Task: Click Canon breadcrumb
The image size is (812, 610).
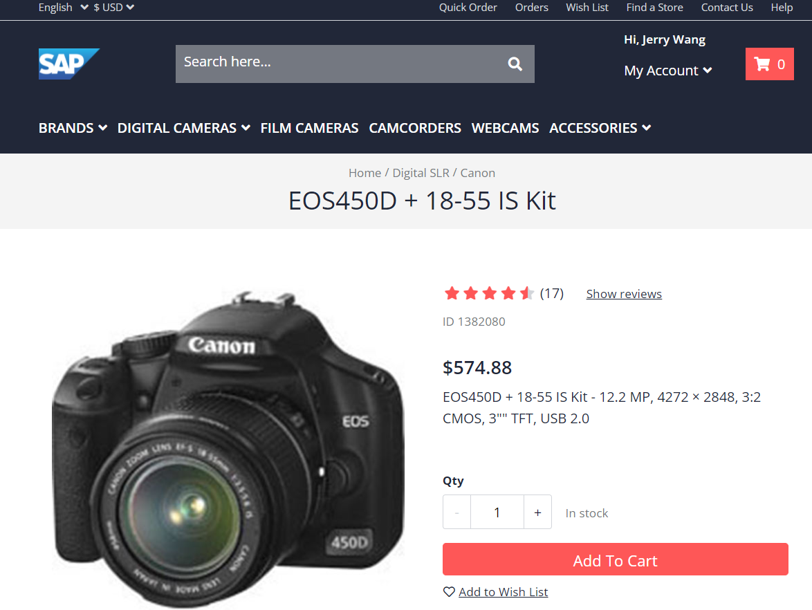Action: 477,173
